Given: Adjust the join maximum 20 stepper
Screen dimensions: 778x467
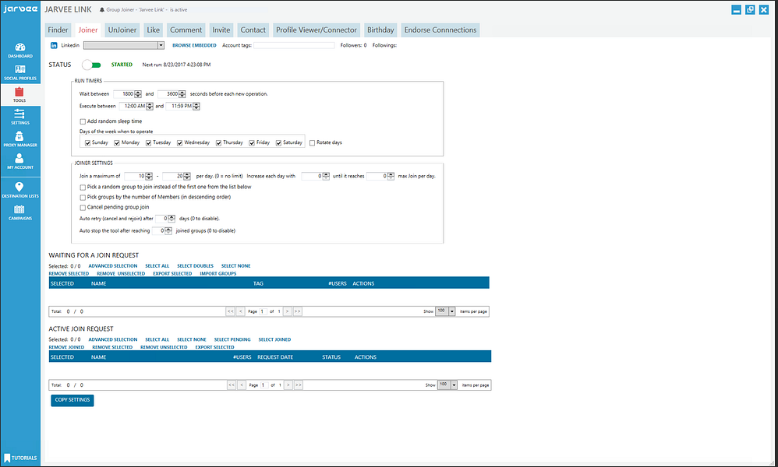Looking at the screenshot, I should click(187, 177).
